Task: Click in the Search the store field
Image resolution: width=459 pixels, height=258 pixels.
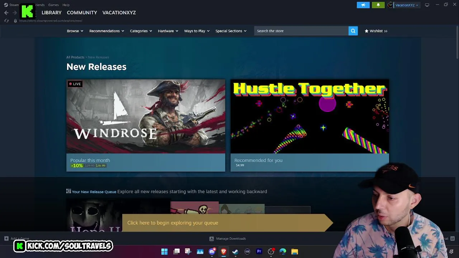Action: pos(301,31)
